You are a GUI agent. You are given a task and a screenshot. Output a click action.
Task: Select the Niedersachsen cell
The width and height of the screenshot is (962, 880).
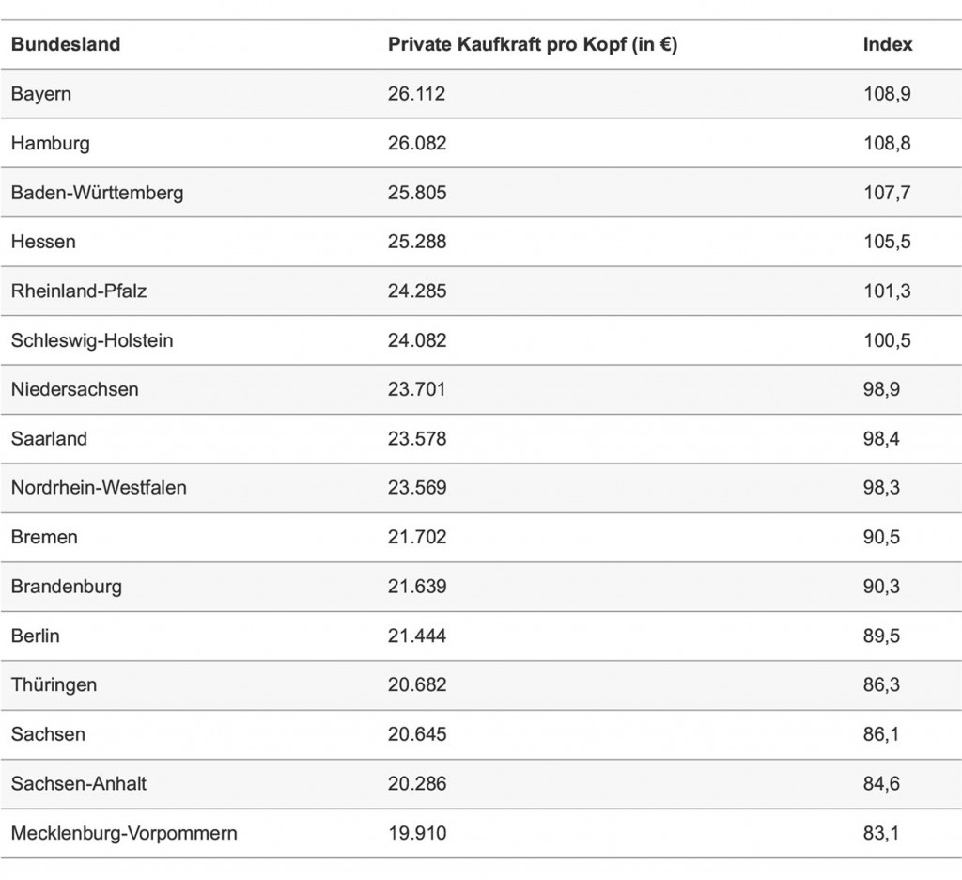(75, 389)
